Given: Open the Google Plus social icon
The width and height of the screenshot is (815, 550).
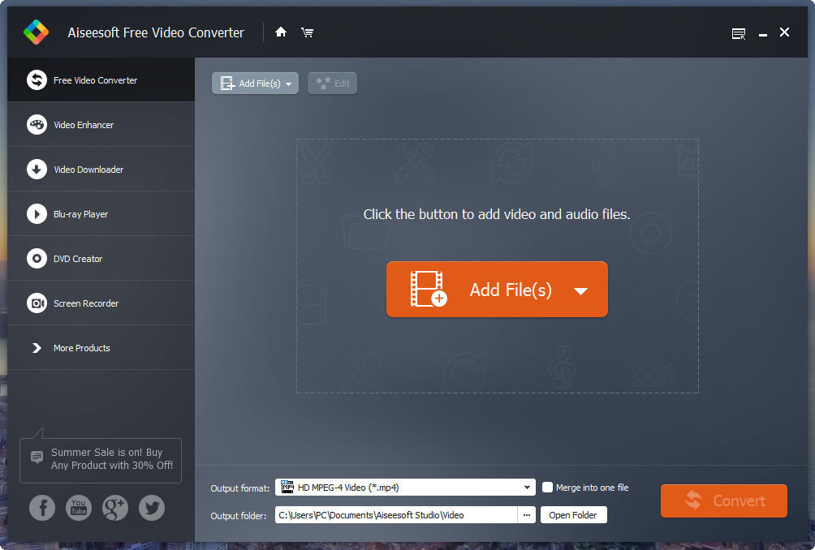Looking at the screenshot, I should tap(115, 508).
